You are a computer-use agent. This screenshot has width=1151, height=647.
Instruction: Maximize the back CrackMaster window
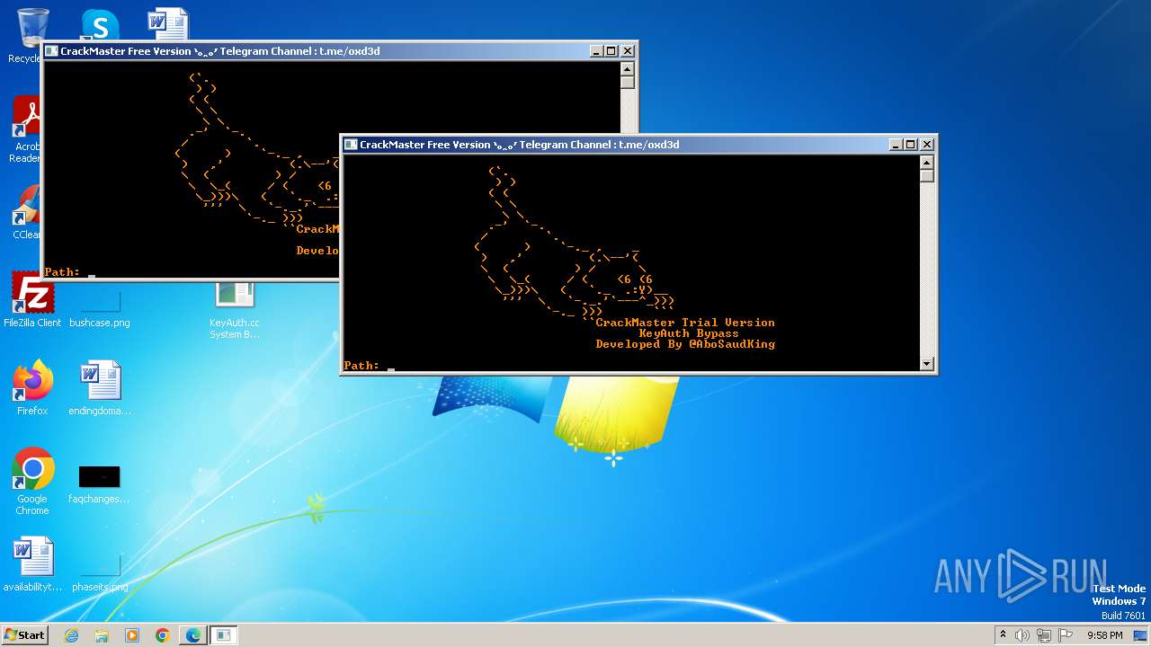tap(611, 51)
